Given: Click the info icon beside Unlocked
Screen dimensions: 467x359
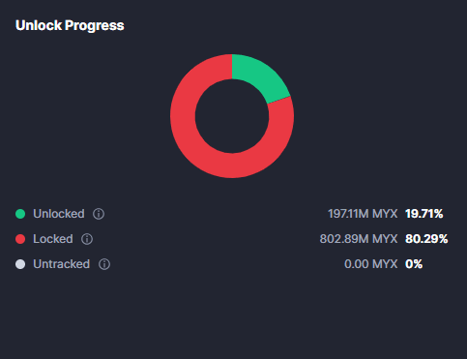Looking at the screenshot, I should pos(99,214).
